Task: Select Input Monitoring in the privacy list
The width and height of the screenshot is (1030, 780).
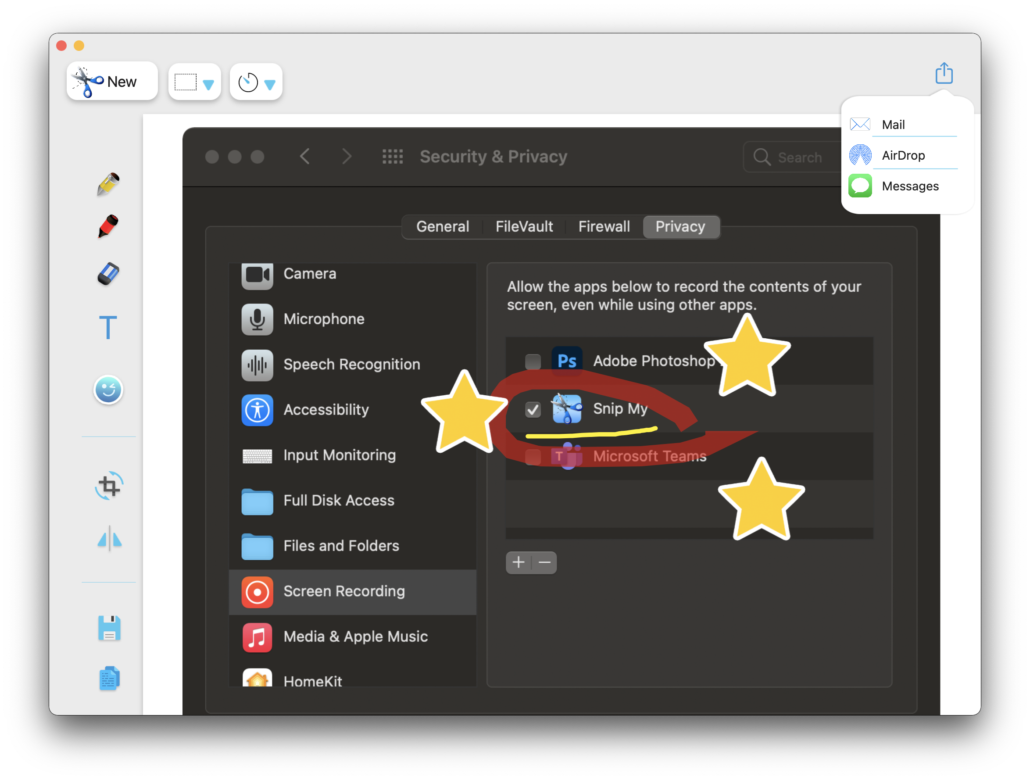Action: [x=353, y=455]
